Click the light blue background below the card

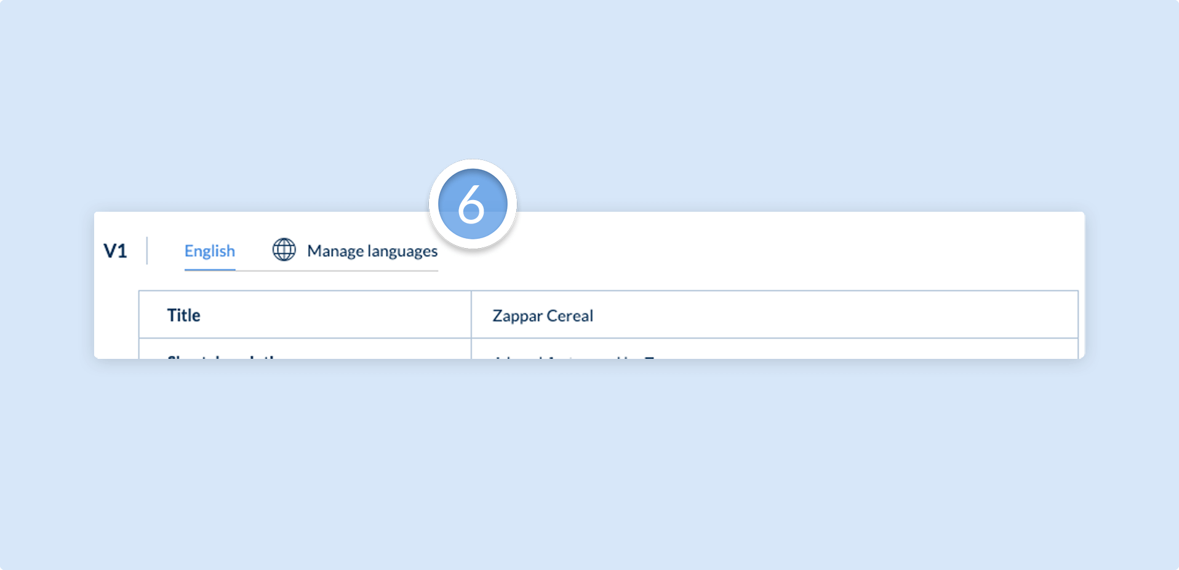[x=589, y=462]
